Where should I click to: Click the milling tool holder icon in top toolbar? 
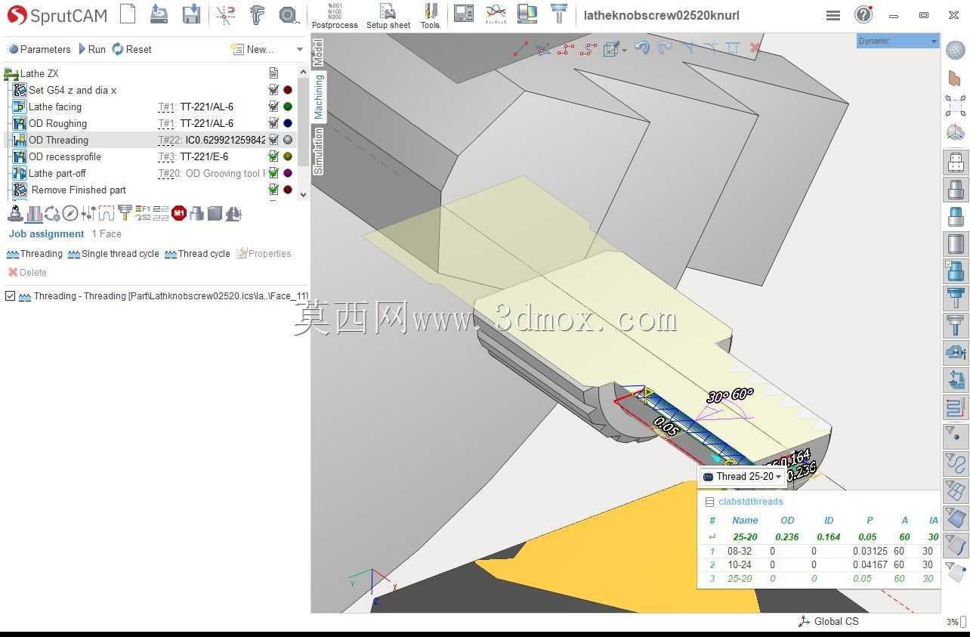[x=559, y=13]
